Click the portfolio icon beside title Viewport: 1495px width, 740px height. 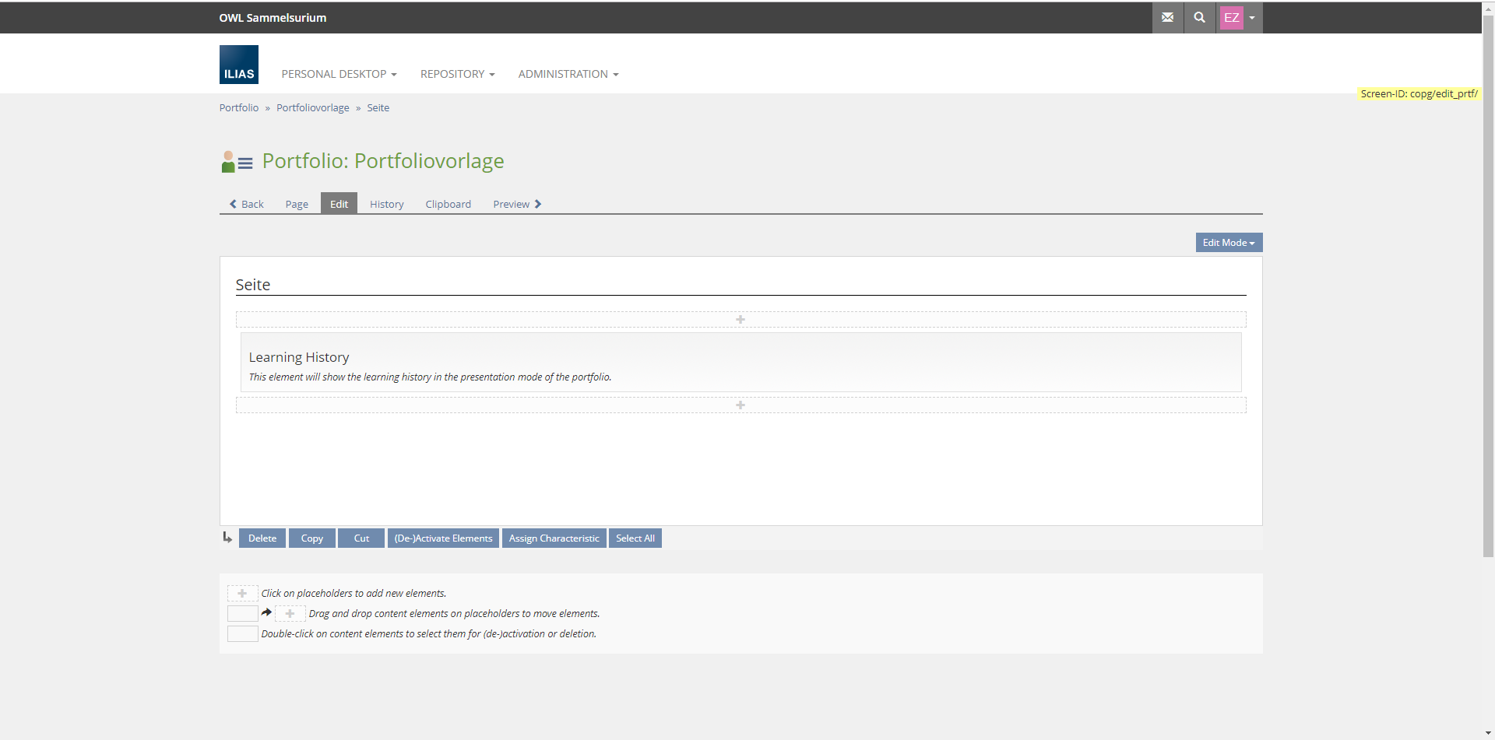pyautogui.click(x=237, y=162)
